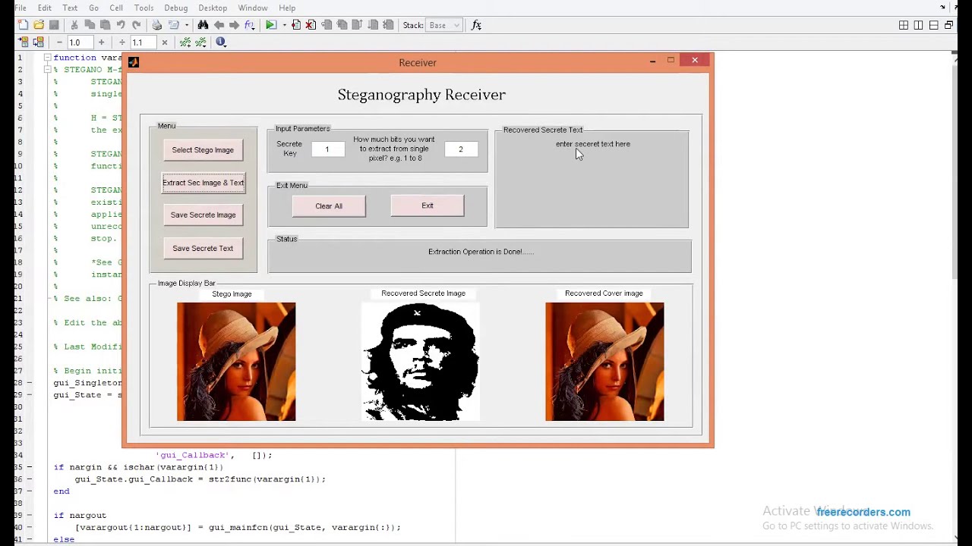
Task: Toggle breakpoint dash on line 28
Action: tap(29, 383)
